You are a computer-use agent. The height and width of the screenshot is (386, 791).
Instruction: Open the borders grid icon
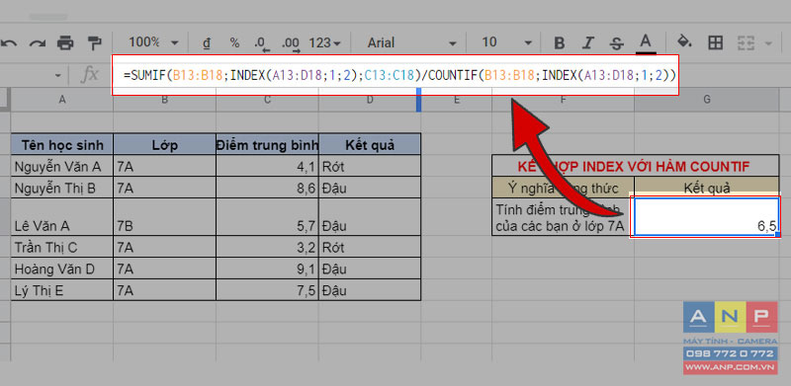[x=715, y=42]
